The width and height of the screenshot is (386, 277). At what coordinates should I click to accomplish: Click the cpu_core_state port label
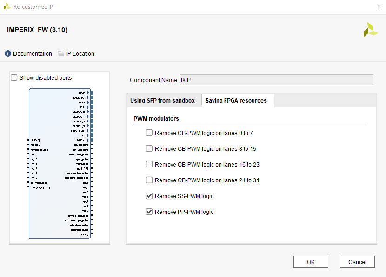coord(76,178)
